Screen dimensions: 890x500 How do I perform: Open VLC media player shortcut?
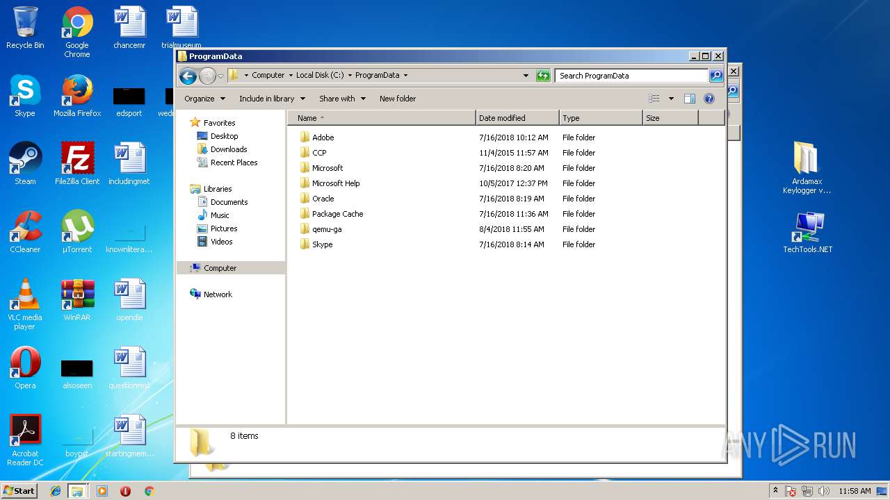[25, 305]
